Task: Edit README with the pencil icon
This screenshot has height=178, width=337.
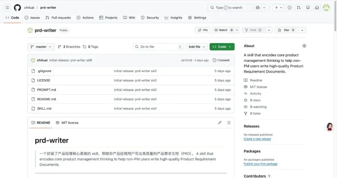Action: pyautogui.click(x=220, y=123)
